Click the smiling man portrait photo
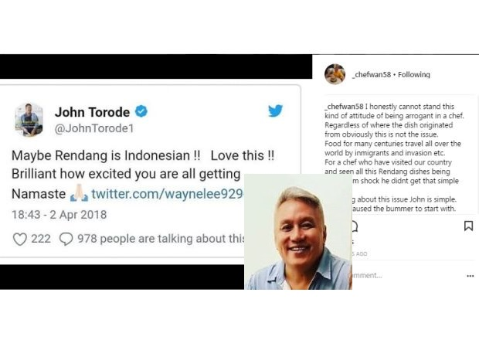This screenshot has height=340, width=479. (x=298, y=232)
